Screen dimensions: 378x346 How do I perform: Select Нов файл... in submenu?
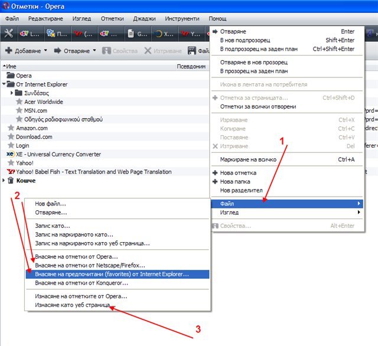118,204
